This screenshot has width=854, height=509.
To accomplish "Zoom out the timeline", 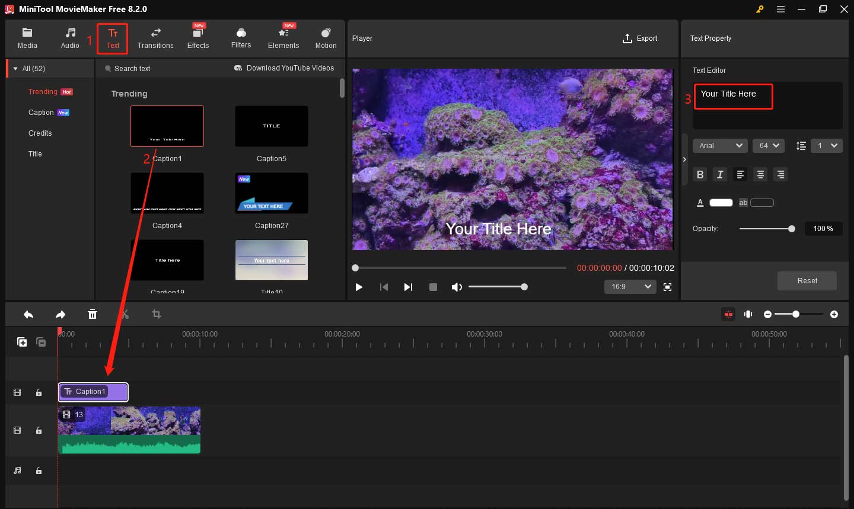I will tap(767, 314).
